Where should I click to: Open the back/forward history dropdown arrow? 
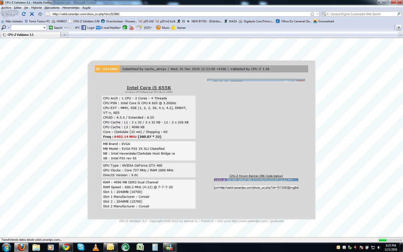point(17,14)
